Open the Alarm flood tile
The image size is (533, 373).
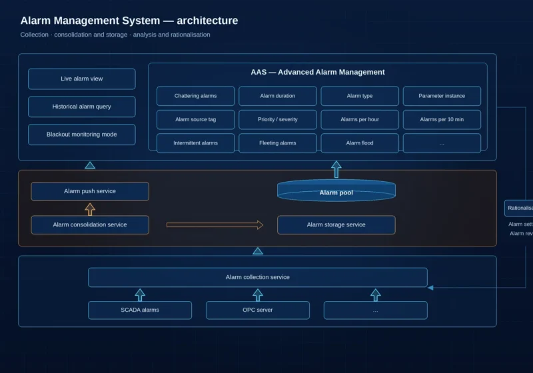point(360,143)
